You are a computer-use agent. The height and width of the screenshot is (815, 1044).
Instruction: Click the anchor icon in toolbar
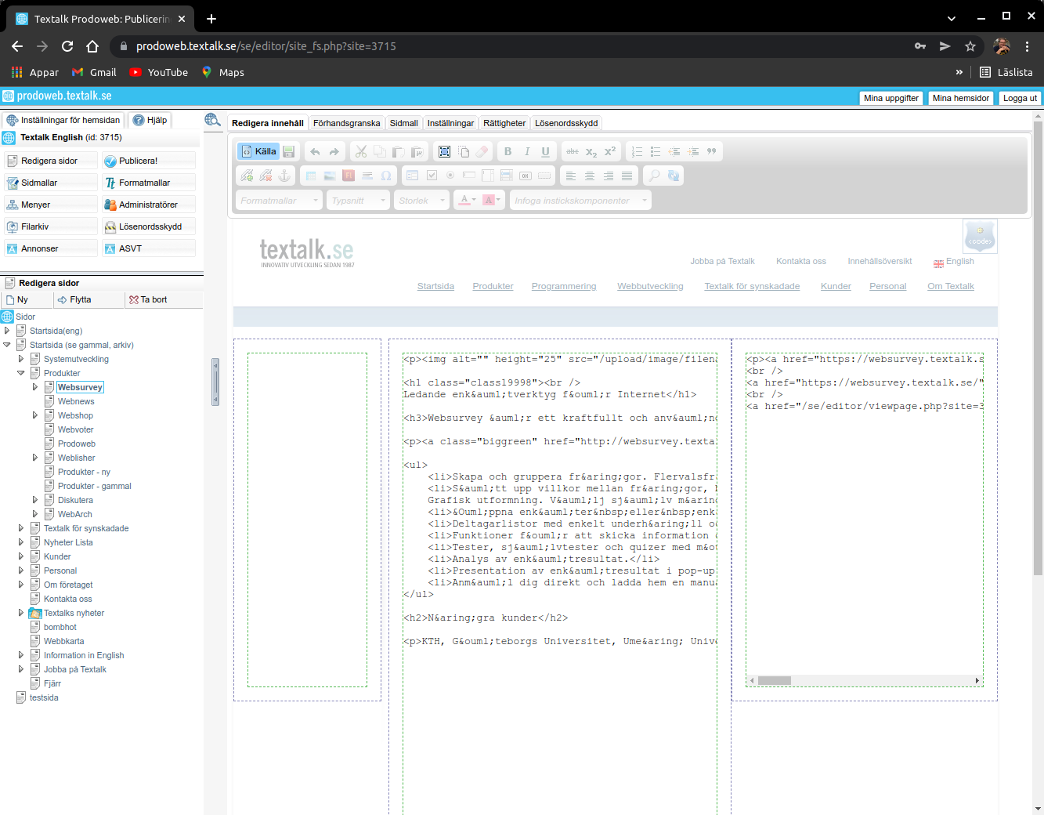tap(285, 176)
